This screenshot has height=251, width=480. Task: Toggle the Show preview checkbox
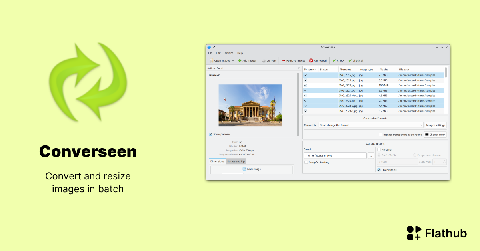pos(211,134)
